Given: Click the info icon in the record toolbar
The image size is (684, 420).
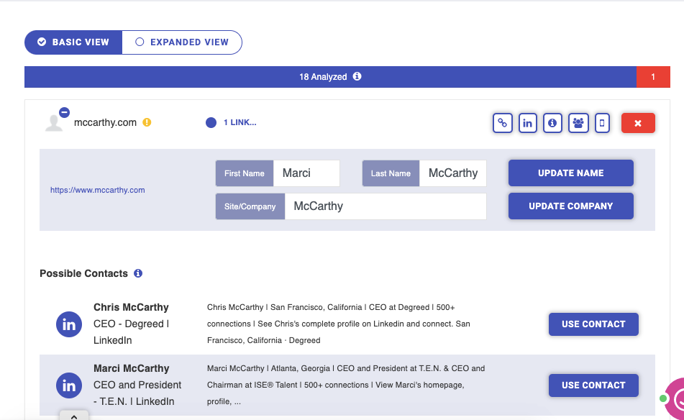Looking at the screenshot, I should pos(552,122).
